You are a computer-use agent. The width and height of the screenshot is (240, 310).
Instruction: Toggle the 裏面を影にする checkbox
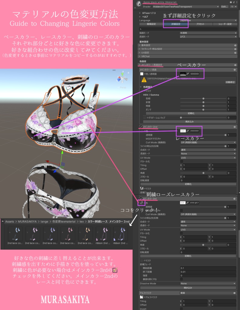click(181, 279)
